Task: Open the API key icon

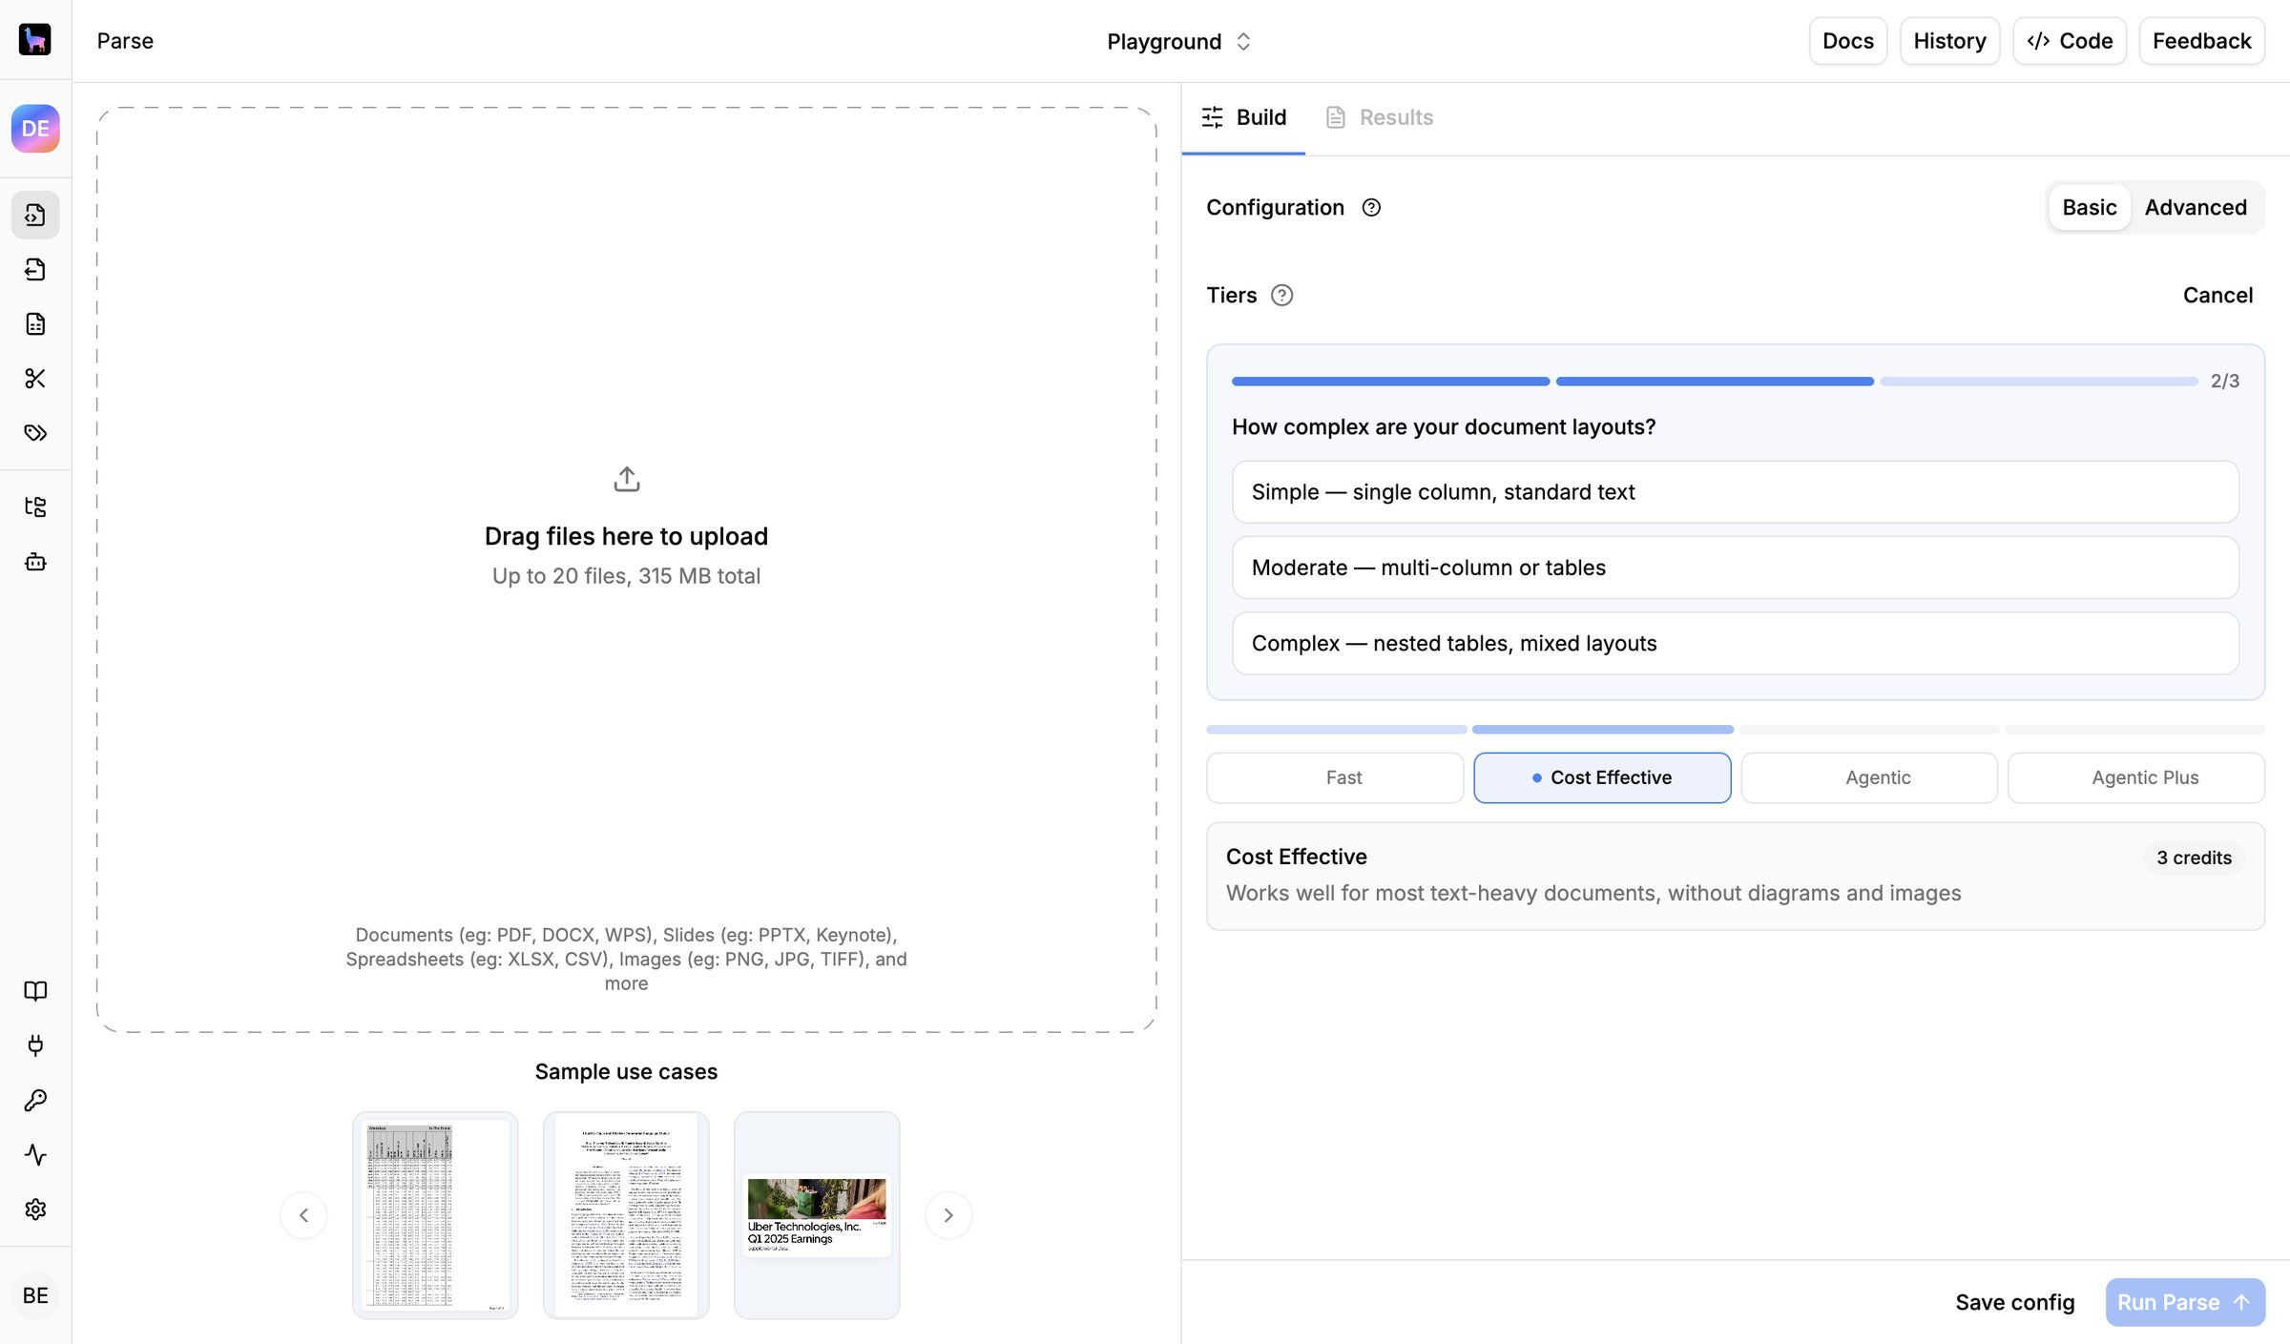Action: 35,1100
